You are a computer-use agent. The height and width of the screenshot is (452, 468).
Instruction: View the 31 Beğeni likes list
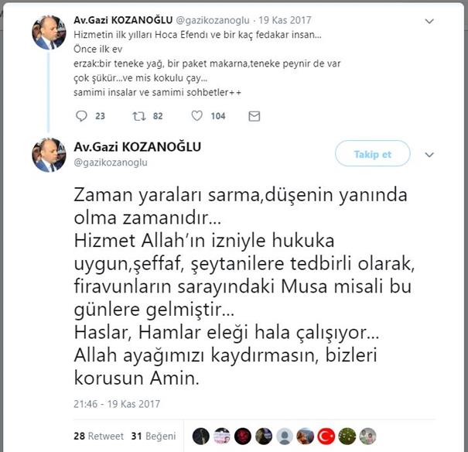point(153,437)
